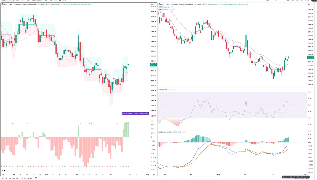This screenshot has height=180, width=317.
Task: Open time axis settings gear on left chart
Action: pyautogui.click(x=153, y=174)
